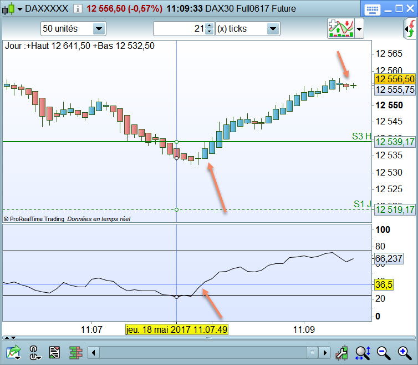Click the 12 519,17 S1 J level label
The width and height of the screenshot is (418, 365).
pos(395,209)
